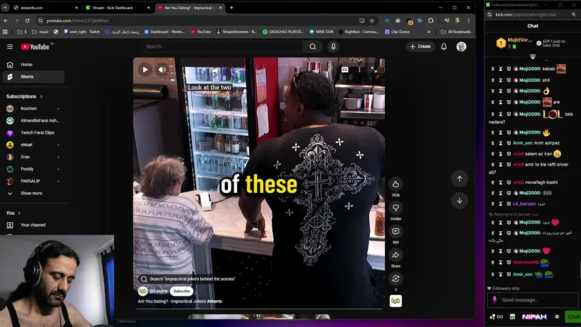The width and height of the screenshot is (581, 327).
Task: Expand the You section chevron
Action: (19, 213)
